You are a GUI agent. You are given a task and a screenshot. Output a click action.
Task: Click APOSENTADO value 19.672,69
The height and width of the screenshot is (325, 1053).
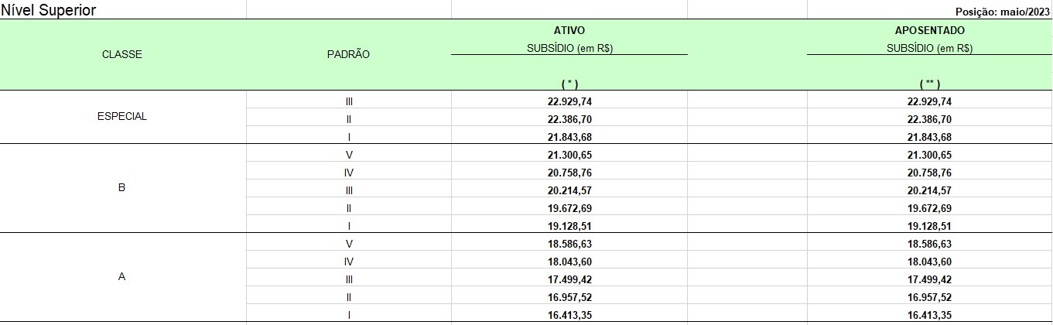click(x=929, y=208)
